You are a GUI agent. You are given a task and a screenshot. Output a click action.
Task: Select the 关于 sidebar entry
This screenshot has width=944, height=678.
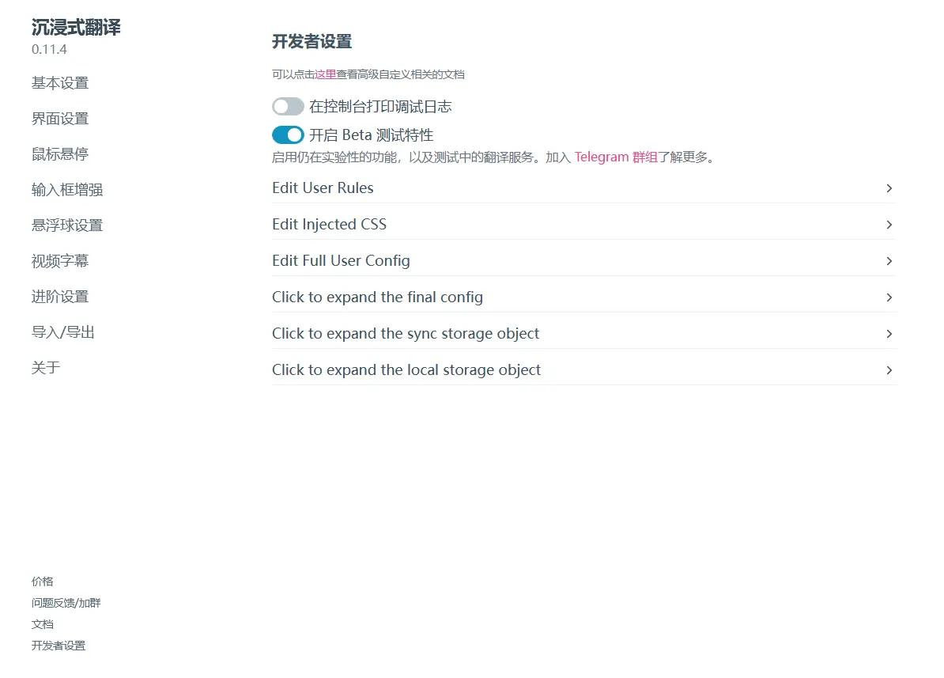[x=46, y=368]
